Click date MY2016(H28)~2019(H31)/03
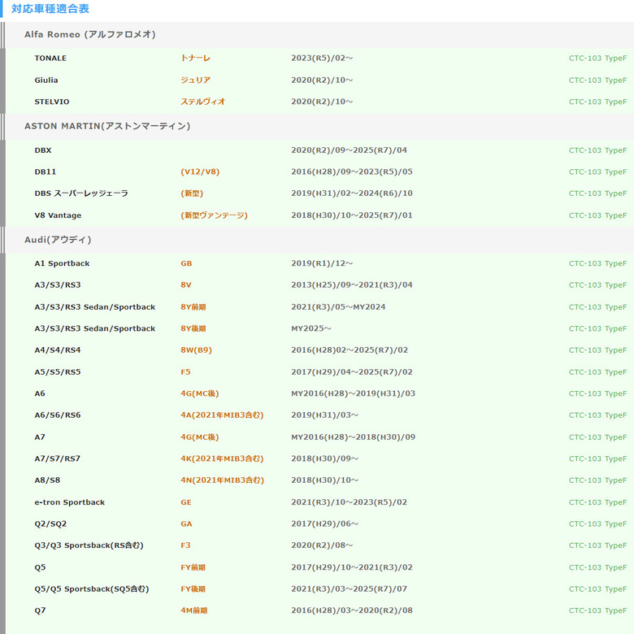Screen dimensions: 634x634 pyautogui.click(x=353, y=393)
